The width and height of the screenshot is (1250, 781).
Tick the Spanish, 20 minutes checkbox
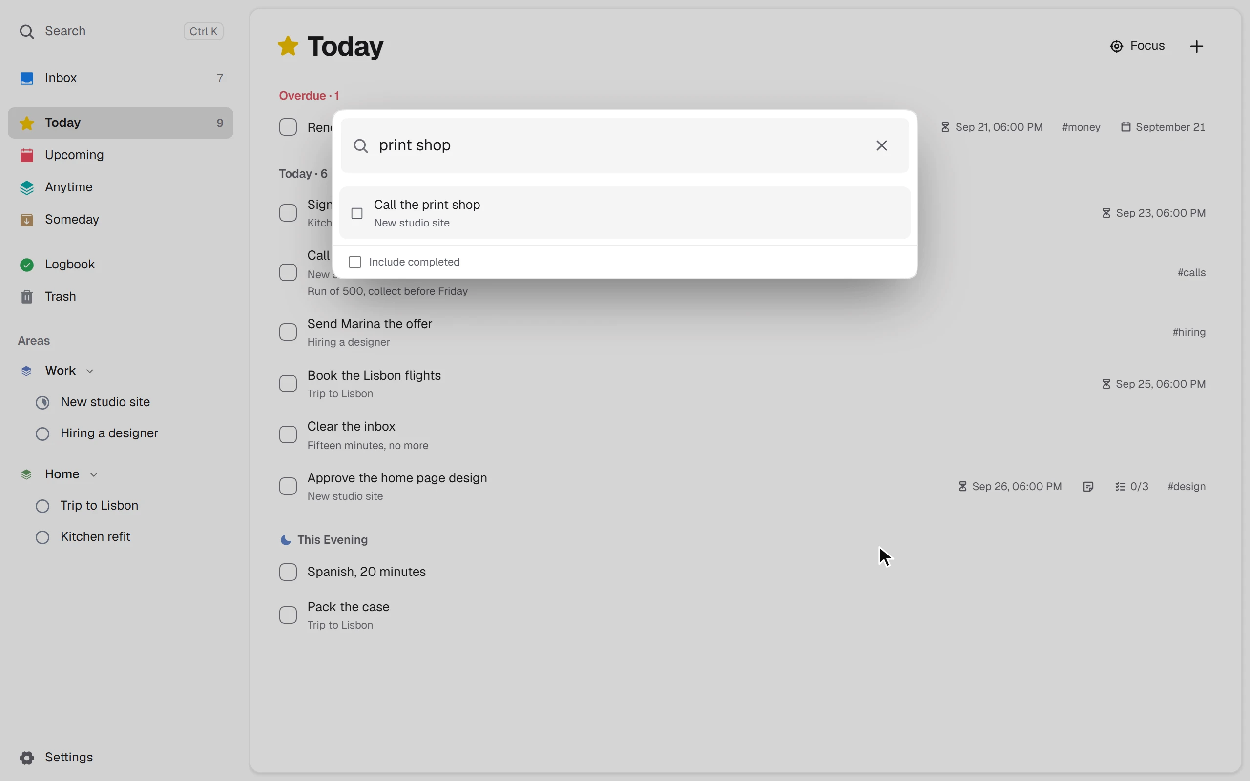click(x=288, y=572)
